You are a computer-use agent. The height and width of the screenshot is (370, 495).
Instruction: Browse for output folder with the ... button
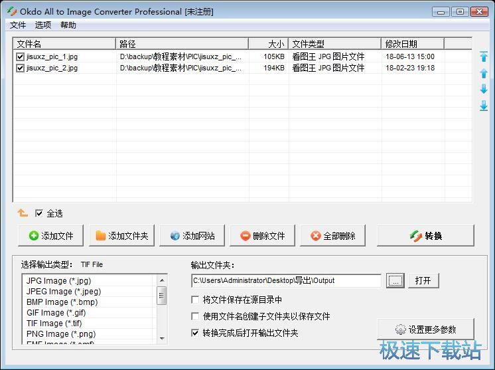[395, 280]
